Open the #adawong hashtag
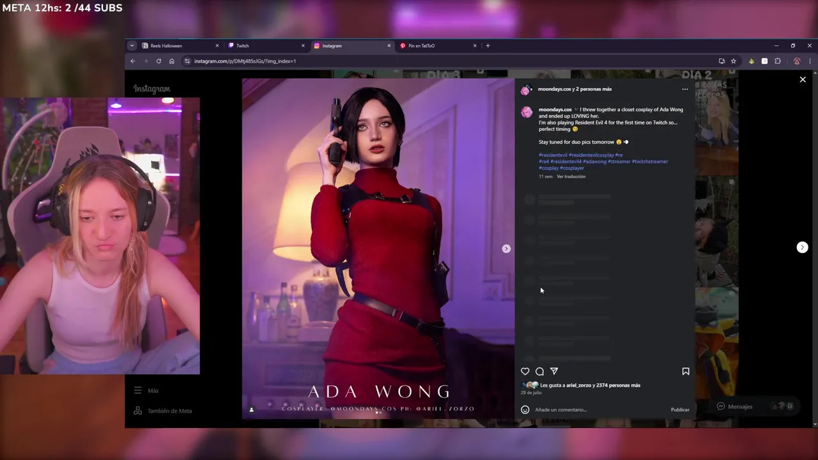The width and height of the screenshot is (818, 460). [594, 162]
